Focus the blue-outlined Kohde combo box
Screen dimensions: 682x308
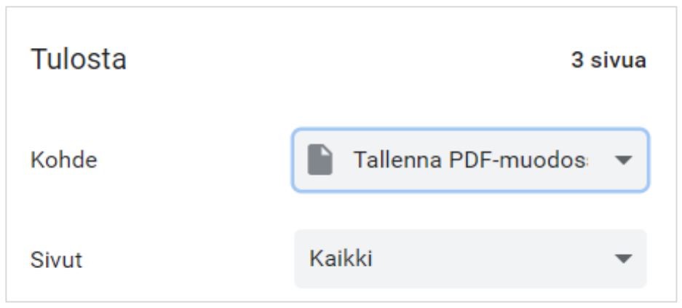pyautogui.click(x=471, y=160)
